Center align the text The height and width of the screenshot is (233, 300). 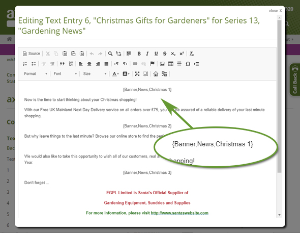[89, 64]
